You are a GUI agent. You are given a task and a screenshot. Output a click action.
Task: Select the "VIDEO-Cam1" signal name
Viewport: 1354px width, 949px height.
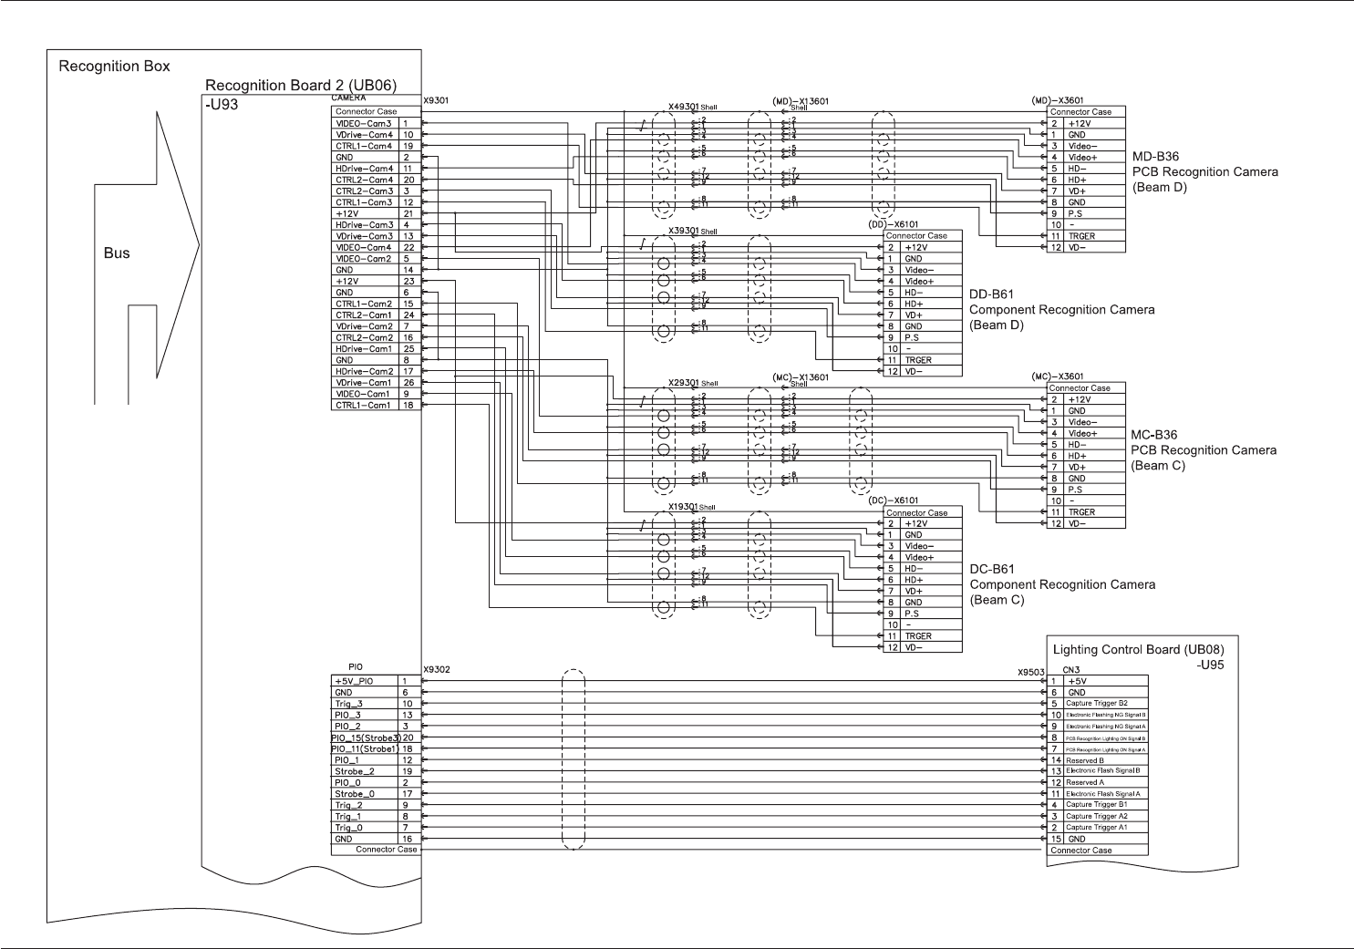coord(364,394)
